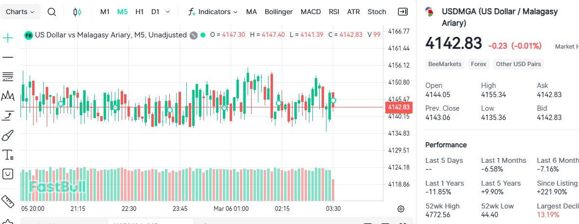Expand more timeframe options chevron

click(x=168, y=12)
